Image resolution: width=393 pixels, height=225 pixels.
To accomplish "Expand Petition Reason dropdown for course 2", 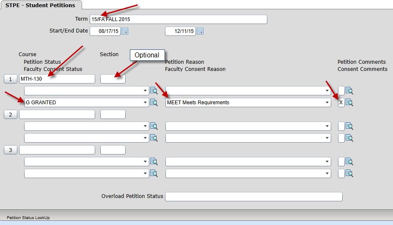I will point(327,126).
